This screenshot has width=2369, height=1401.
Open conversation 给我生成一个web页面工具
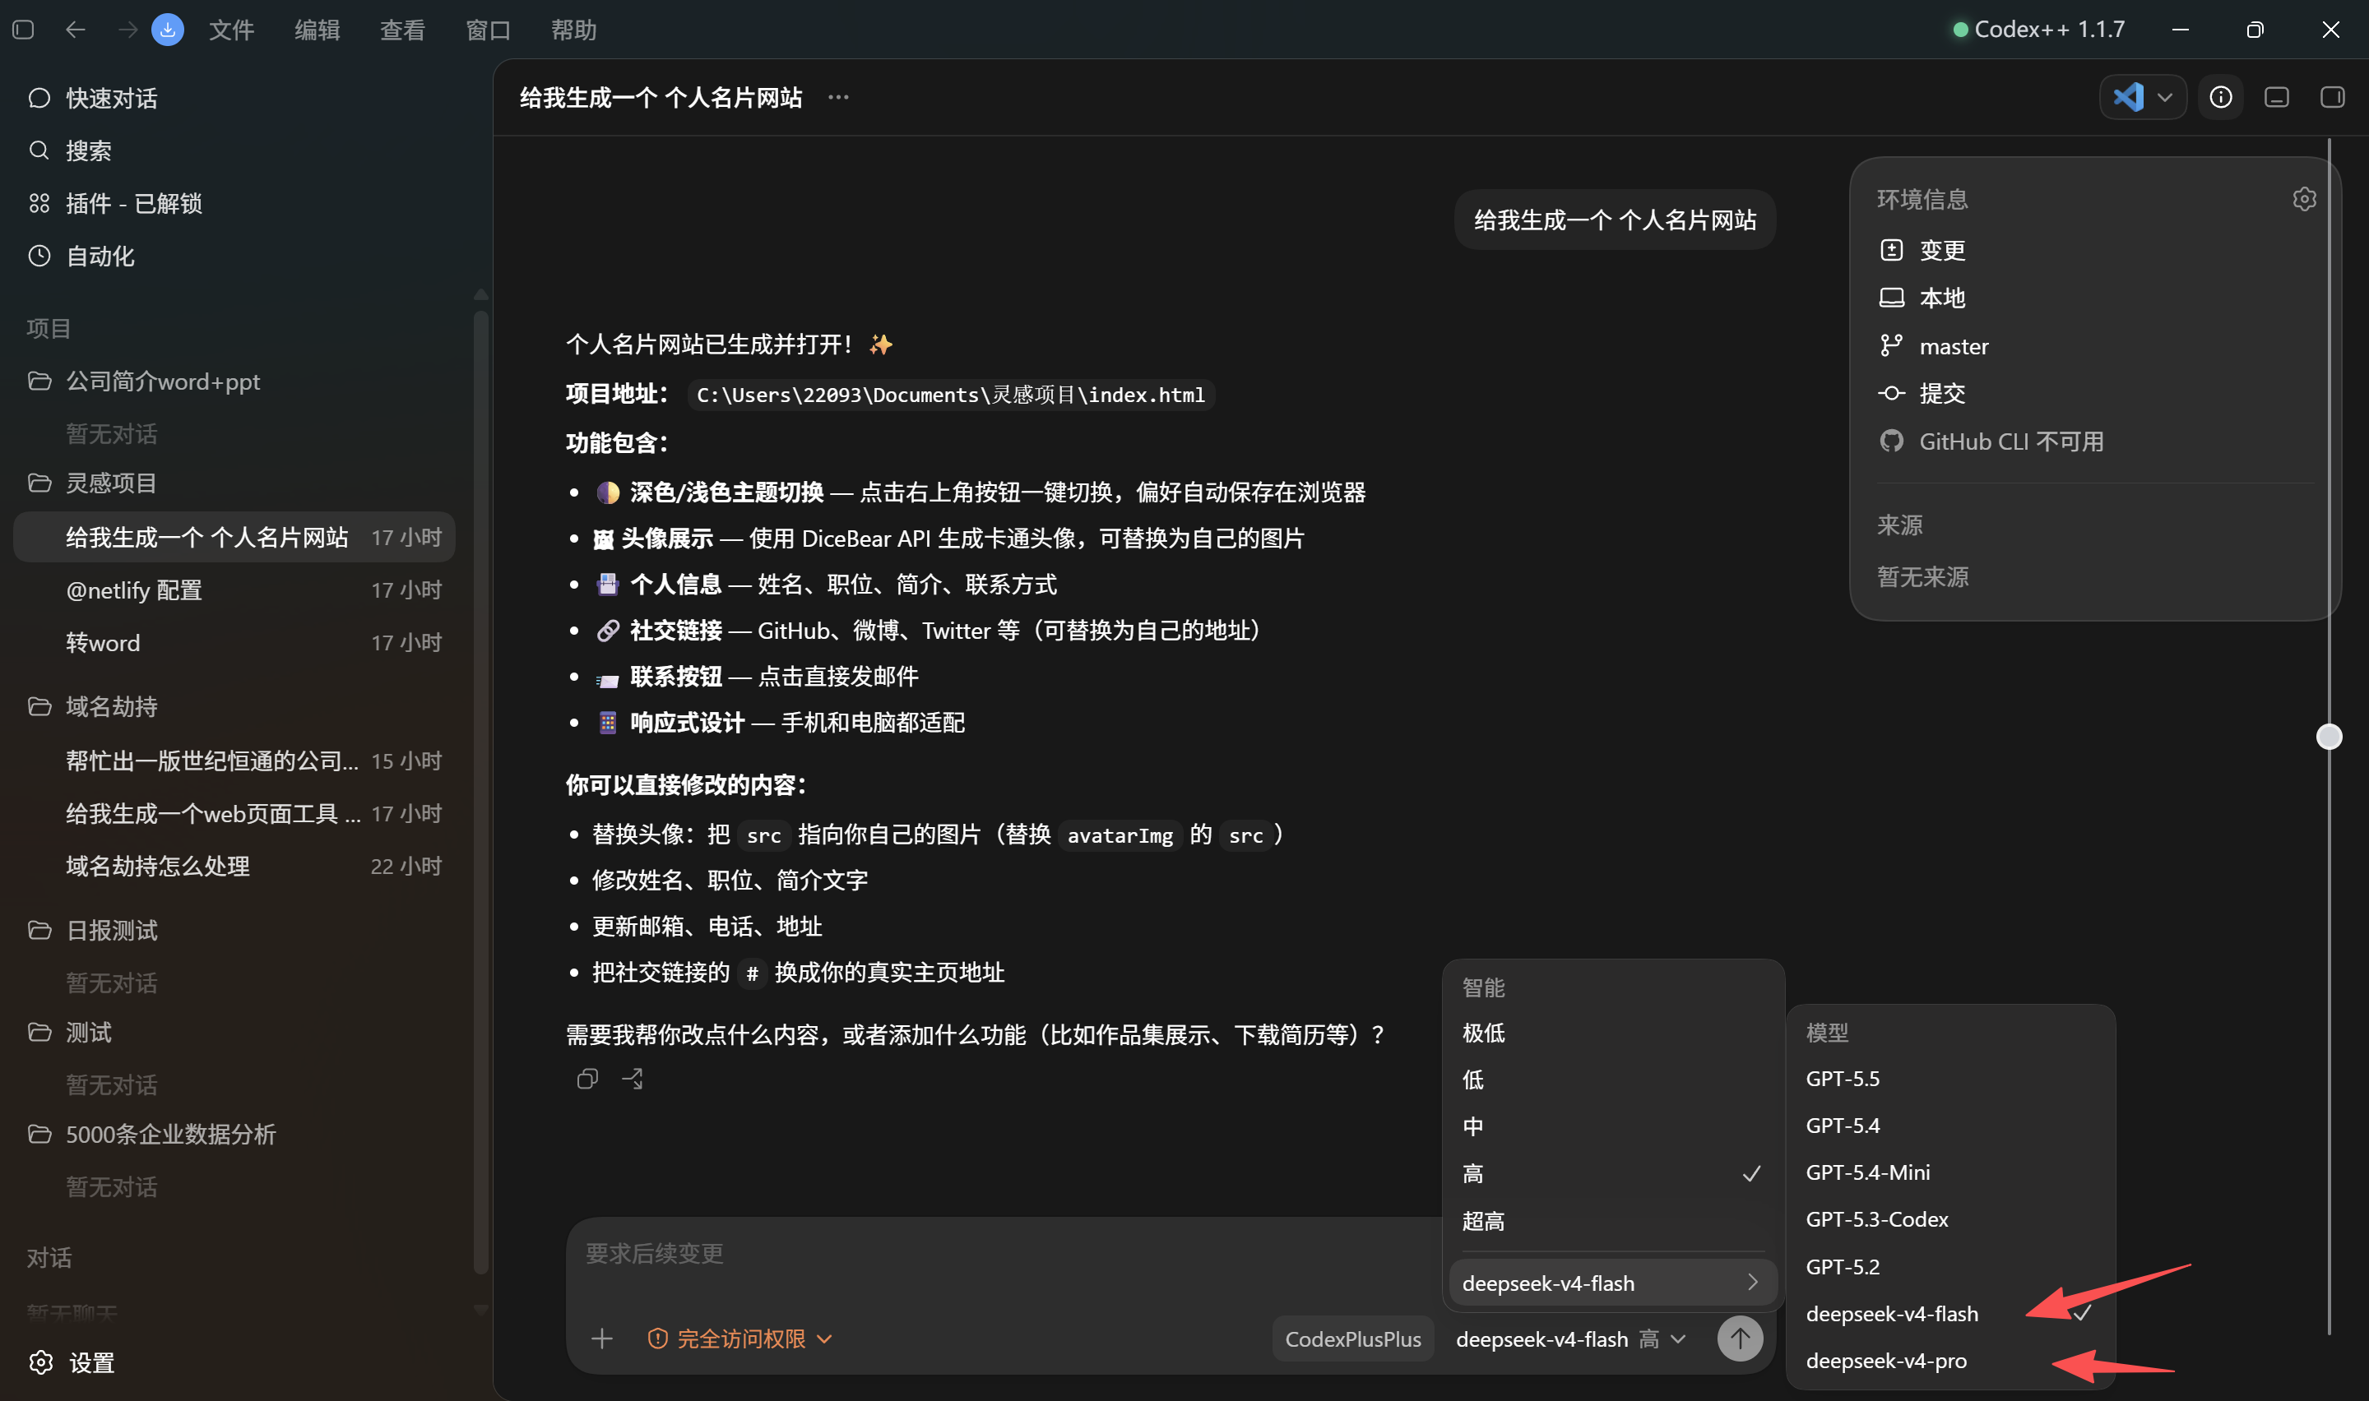234,814
